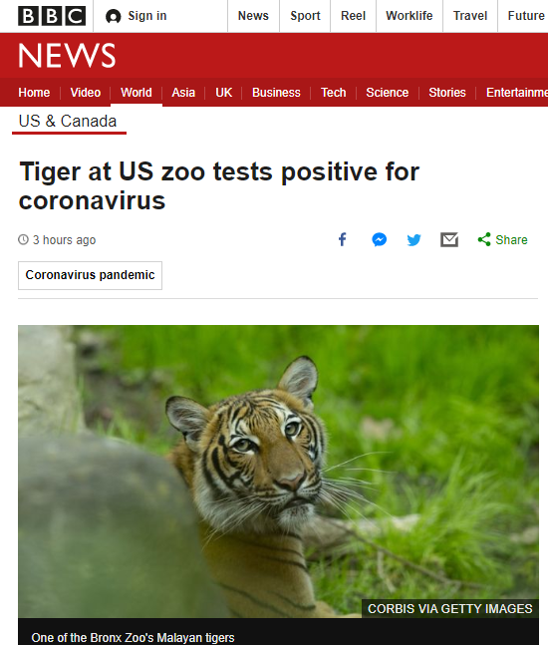Image resolution: width=548 pixels, height=645 pixels.
Task: Switch to the Business tab
Action: pyautogui.click(x=276, y=92)
